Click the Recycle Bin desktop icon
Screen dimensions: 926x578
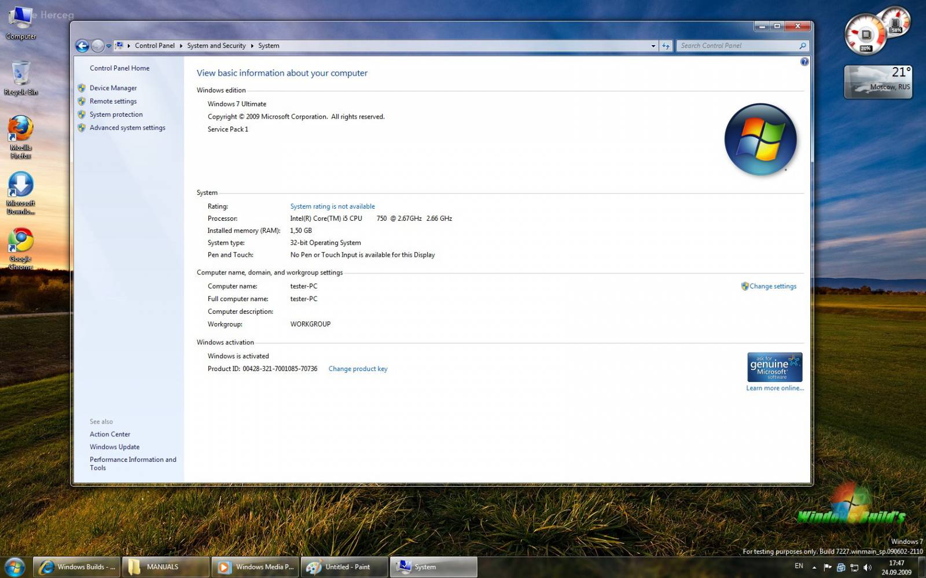(x=21, y=78)
